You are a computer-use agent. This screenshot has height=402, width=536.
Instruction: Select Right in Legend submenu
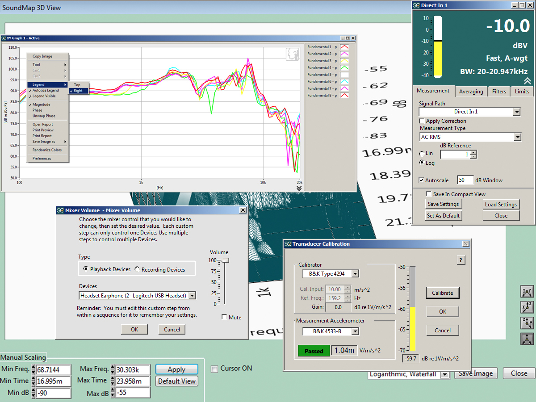(x=80, y=91)
